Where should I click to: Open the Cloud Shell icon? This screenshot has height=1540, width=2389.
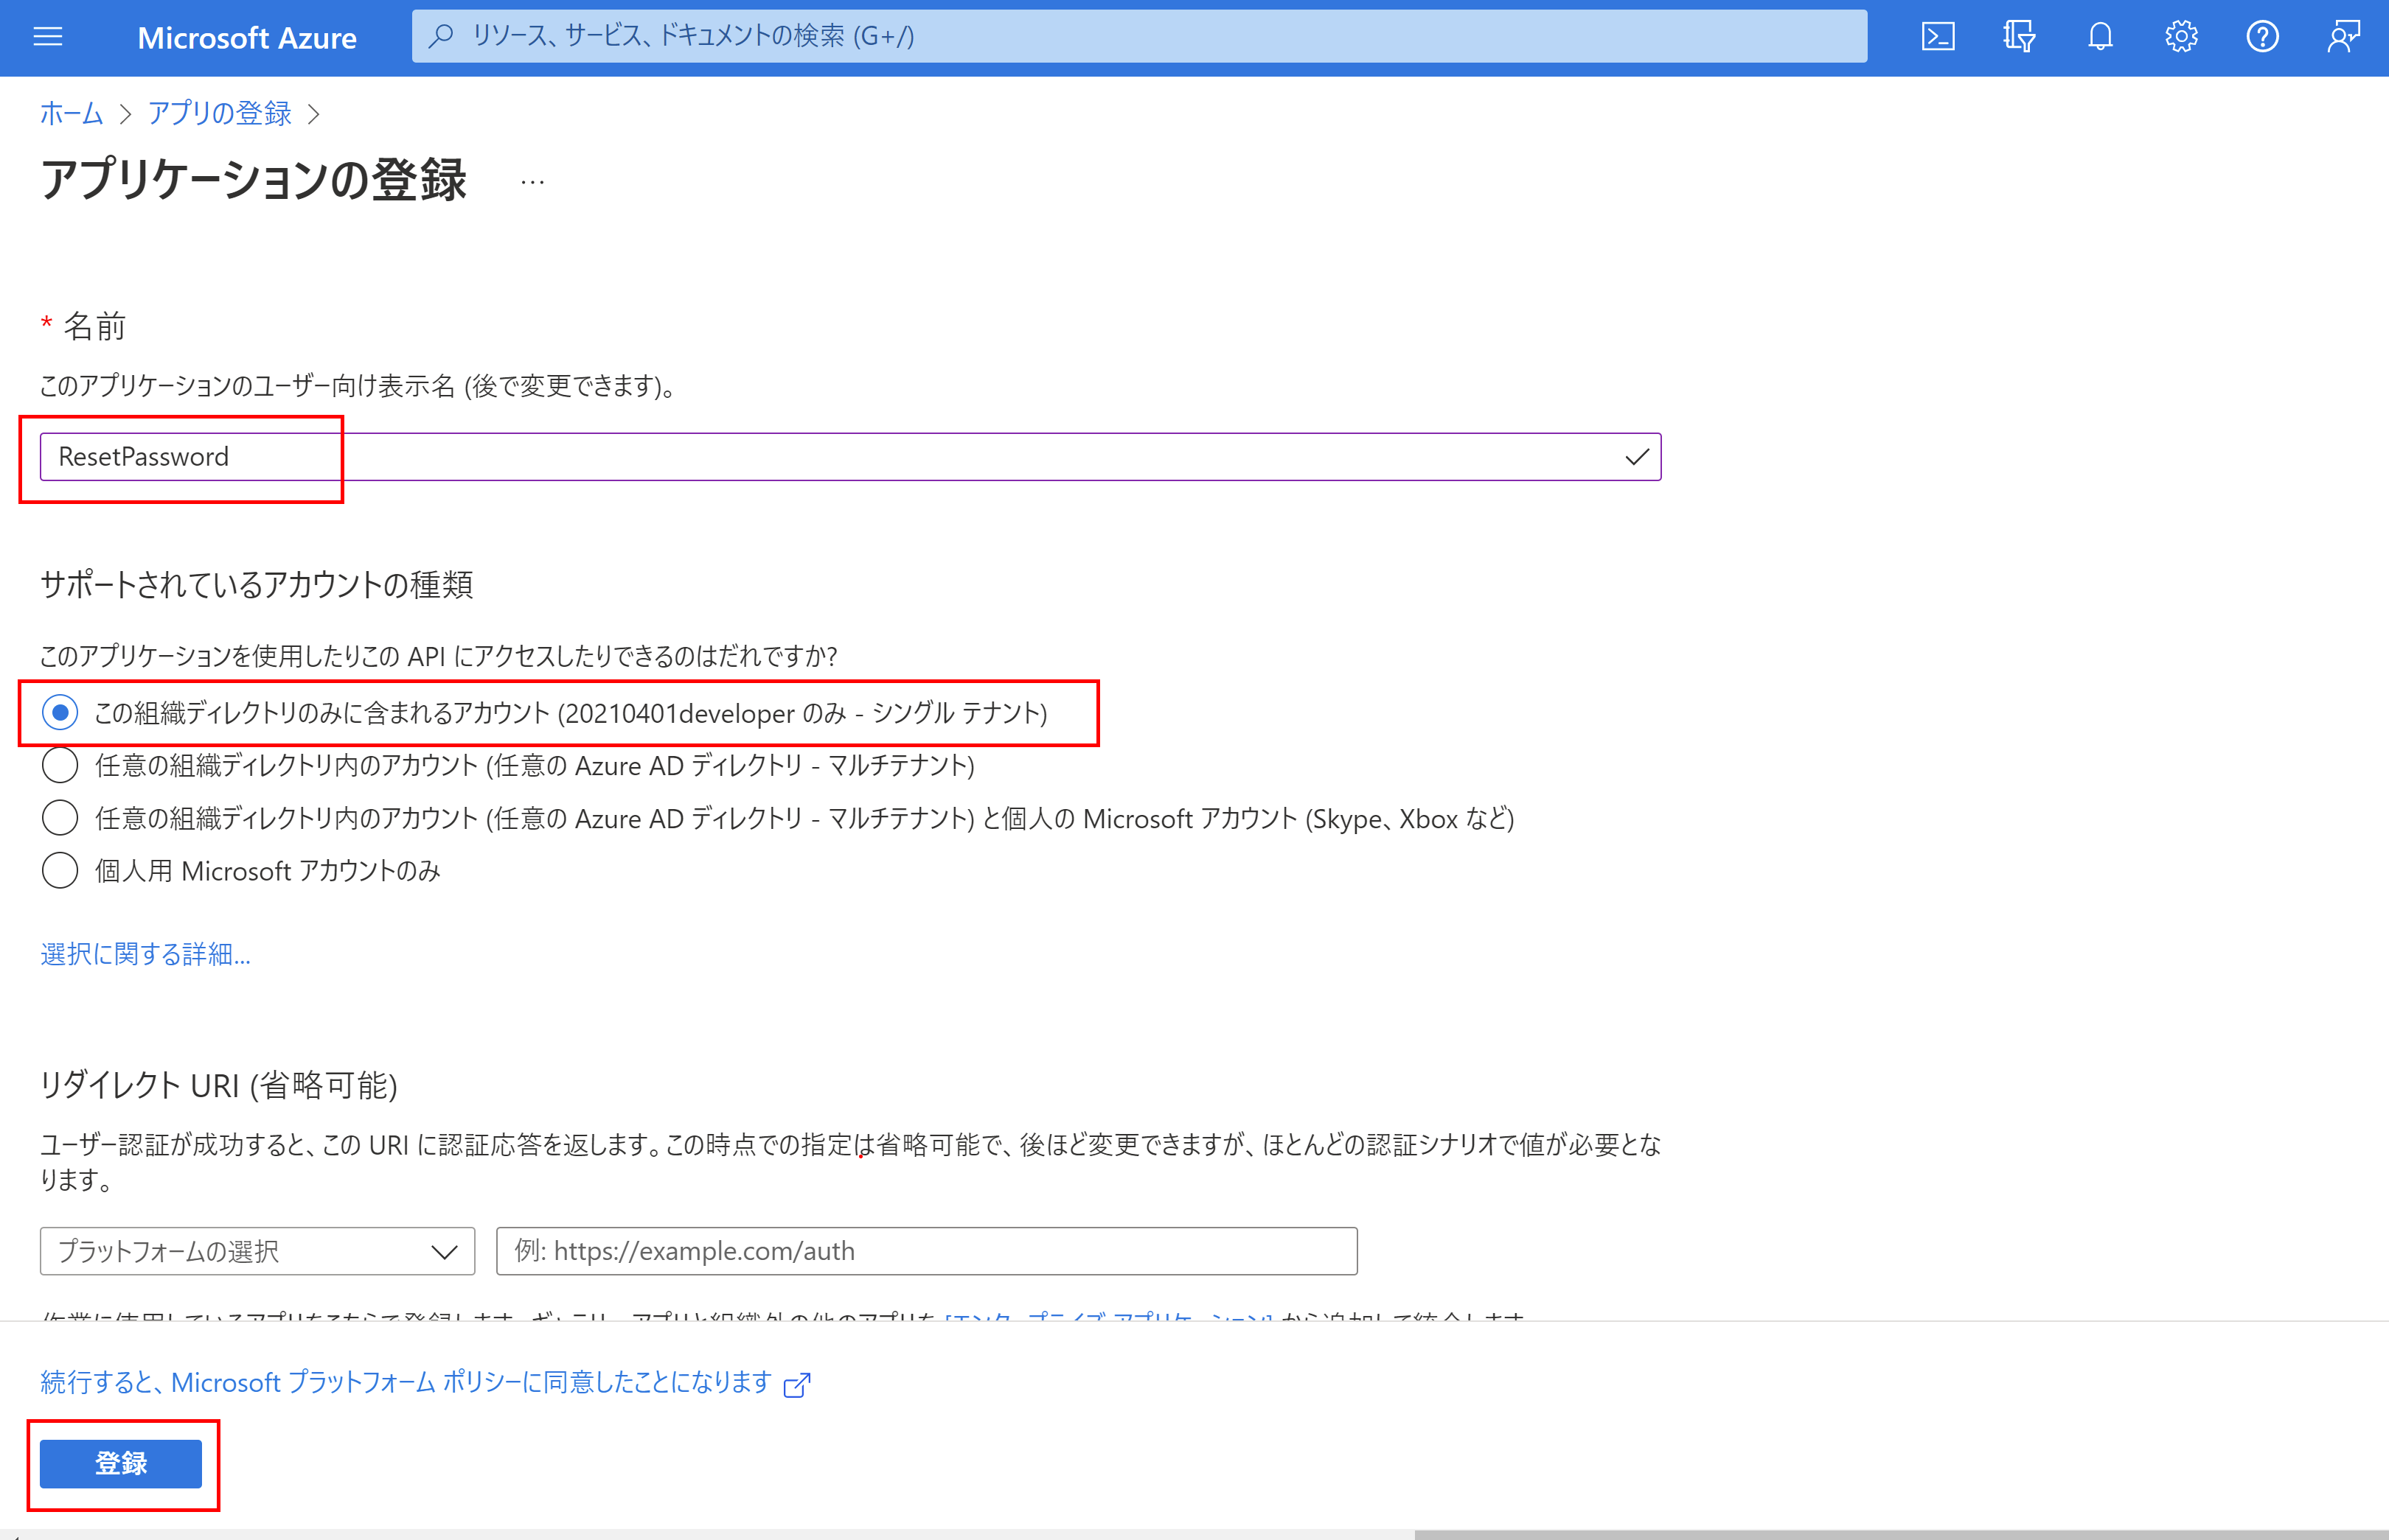(1938, 37)
